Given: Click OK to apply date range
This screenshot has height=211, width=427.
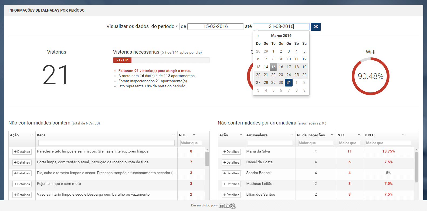Looking at the screenshot, I should (316, 27).
